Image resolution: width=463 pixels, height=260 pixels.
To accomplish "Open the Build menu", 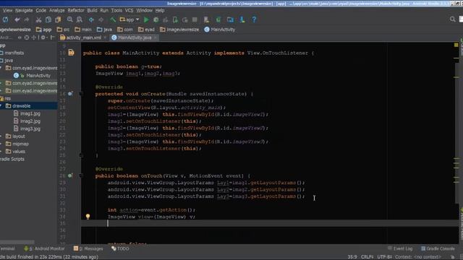I will point(92,10).
